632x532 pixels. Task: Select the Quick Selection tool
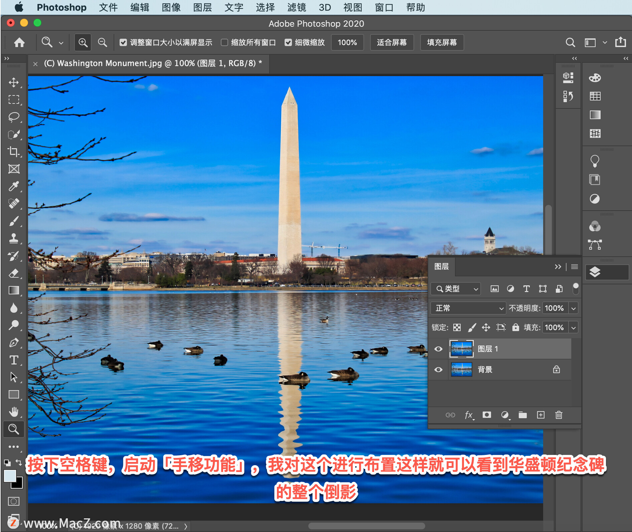tap(14, 134)
